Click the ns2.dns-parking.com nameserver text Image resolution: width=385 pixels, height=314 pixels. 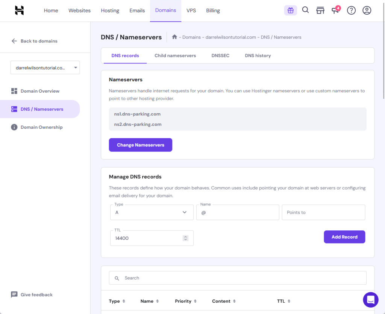[138, 125]
